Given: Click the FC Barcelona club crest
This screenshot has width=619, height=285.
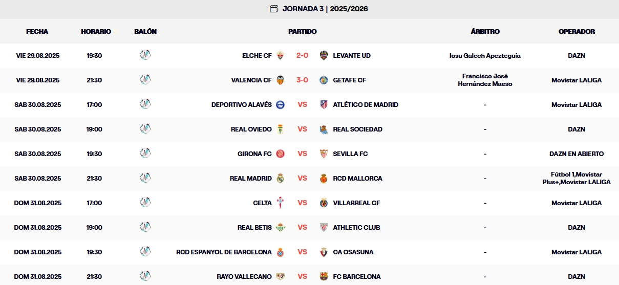Looking at the screenshot, I should point(324,276).
